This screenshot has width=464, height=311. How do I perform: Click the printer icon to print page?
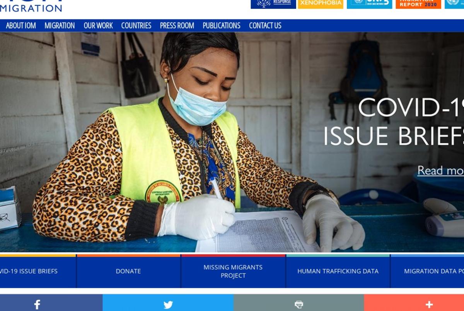(x=299, y=305)
